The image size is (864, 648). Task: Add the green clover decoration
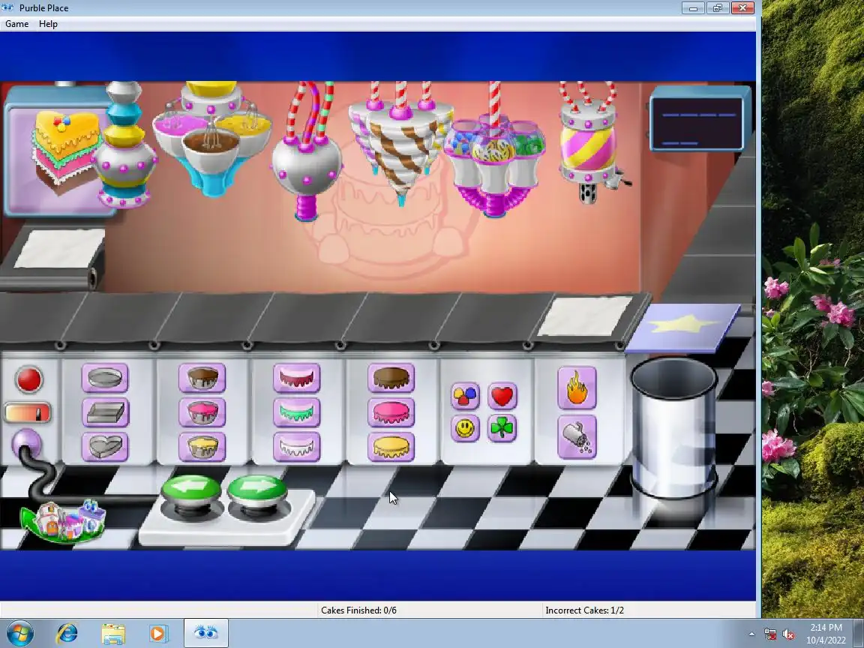click(502, 429)
